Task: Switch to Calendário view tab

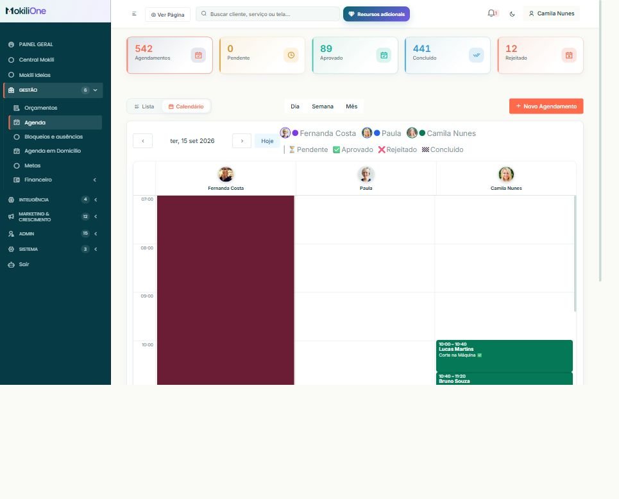Action: (x=186, y=106)
